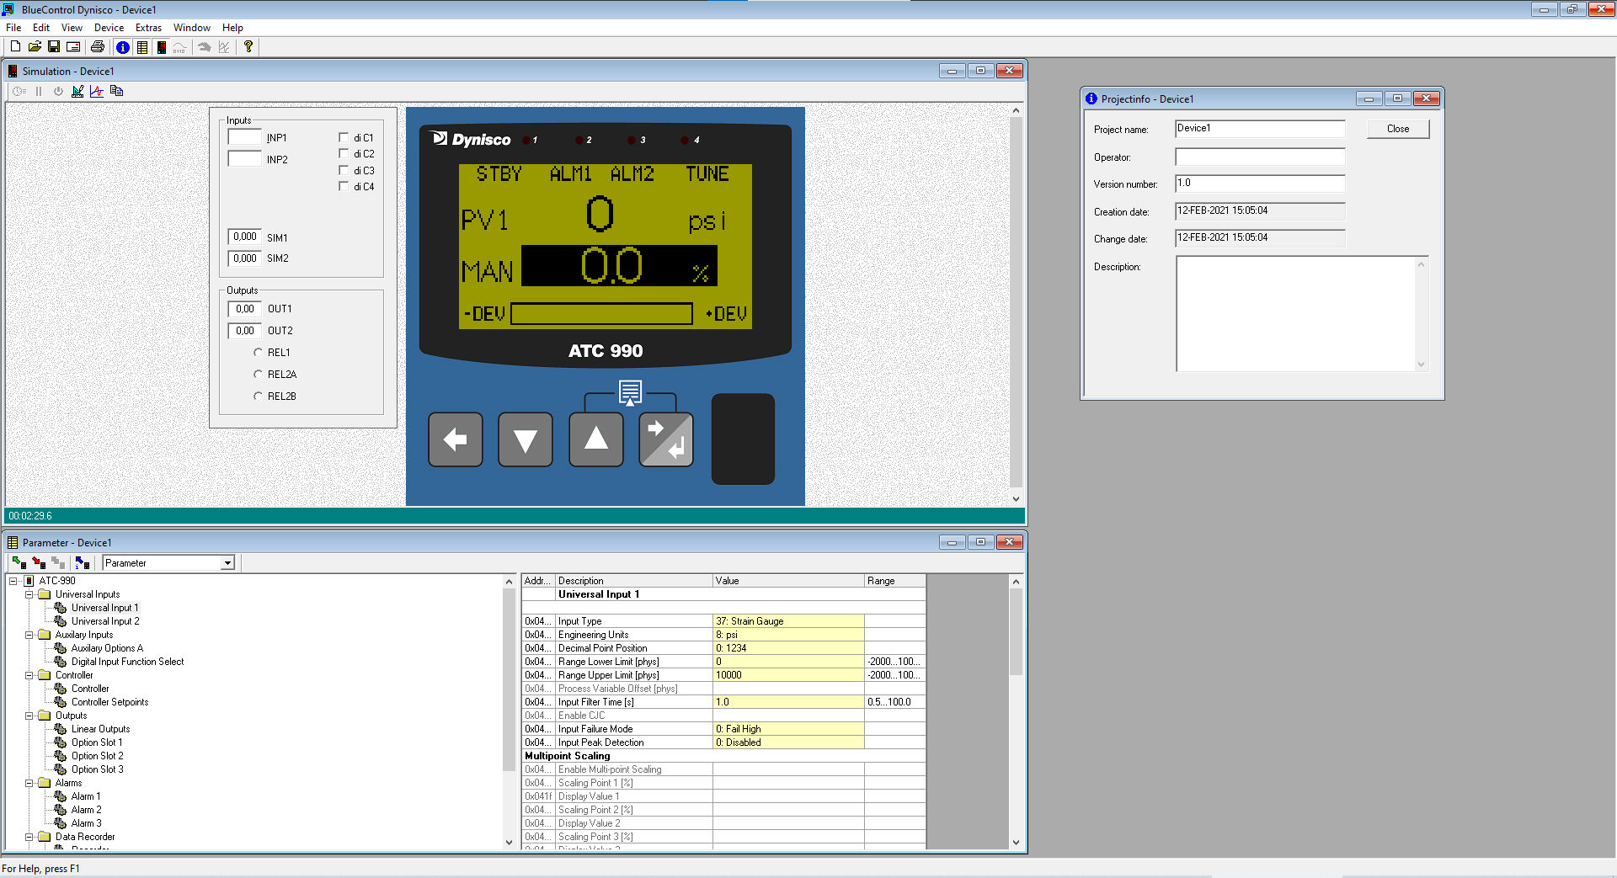Screen dimensions: 1617x878
Task: Collapse the Alarms tree folder
Action: click(29, 783)
